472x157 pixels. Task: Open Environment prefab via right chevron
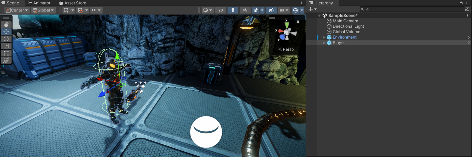pos(469,37)
